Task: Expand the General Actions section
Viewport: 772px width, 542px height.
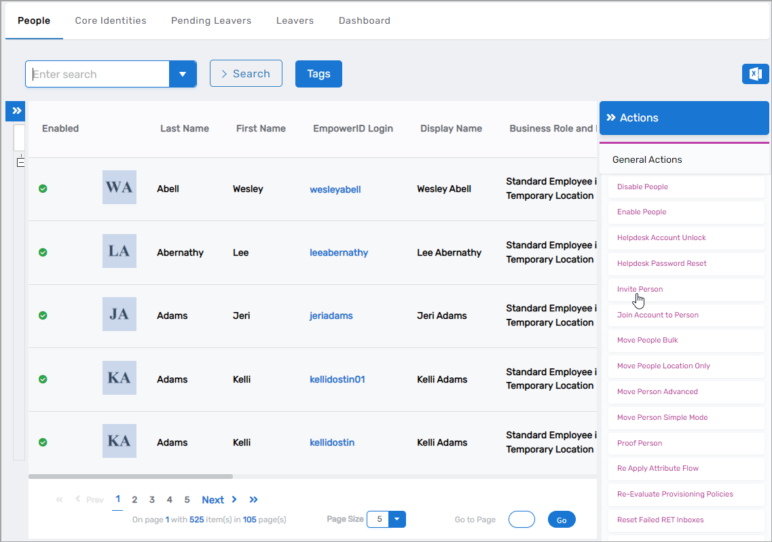Action: coord(647,160)
